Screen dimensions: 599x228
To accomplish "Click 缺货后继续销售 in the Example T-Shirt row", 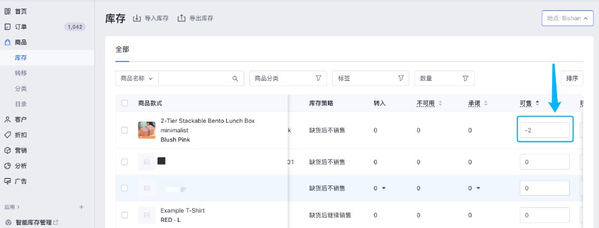I will point(330,215).
